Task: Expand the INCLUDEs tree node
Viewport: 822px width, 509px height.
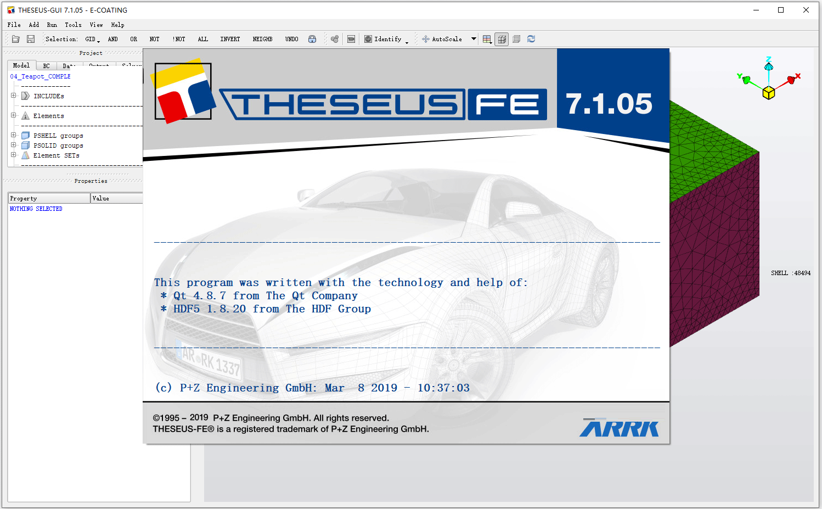Action: (x=13, y=96)
